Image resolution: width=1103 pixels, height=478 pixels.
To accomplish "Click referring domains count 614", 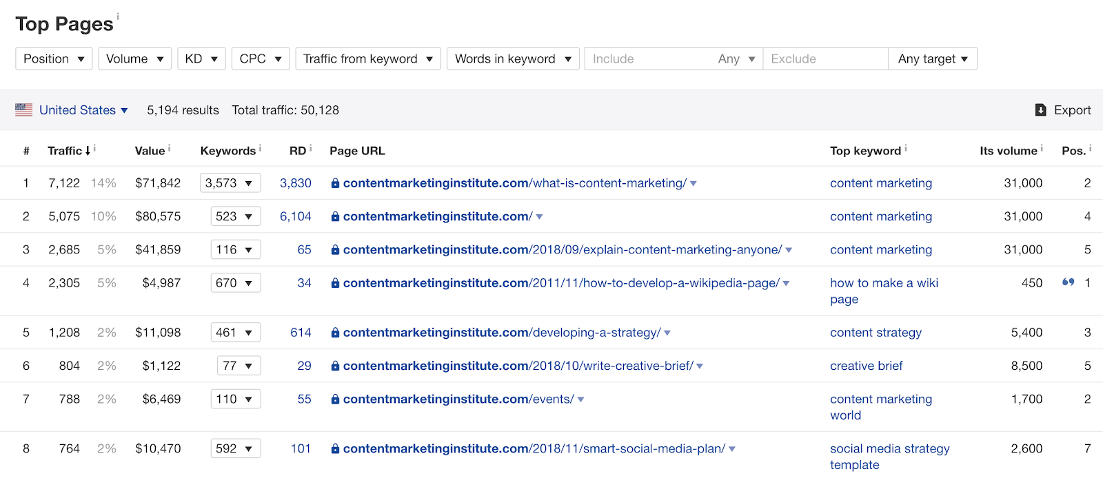I will tap(301, 333).
